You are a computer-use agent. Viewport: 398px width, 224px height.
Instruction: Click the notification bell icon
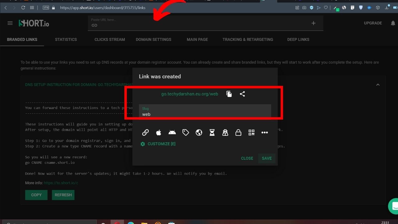point(393,23)
